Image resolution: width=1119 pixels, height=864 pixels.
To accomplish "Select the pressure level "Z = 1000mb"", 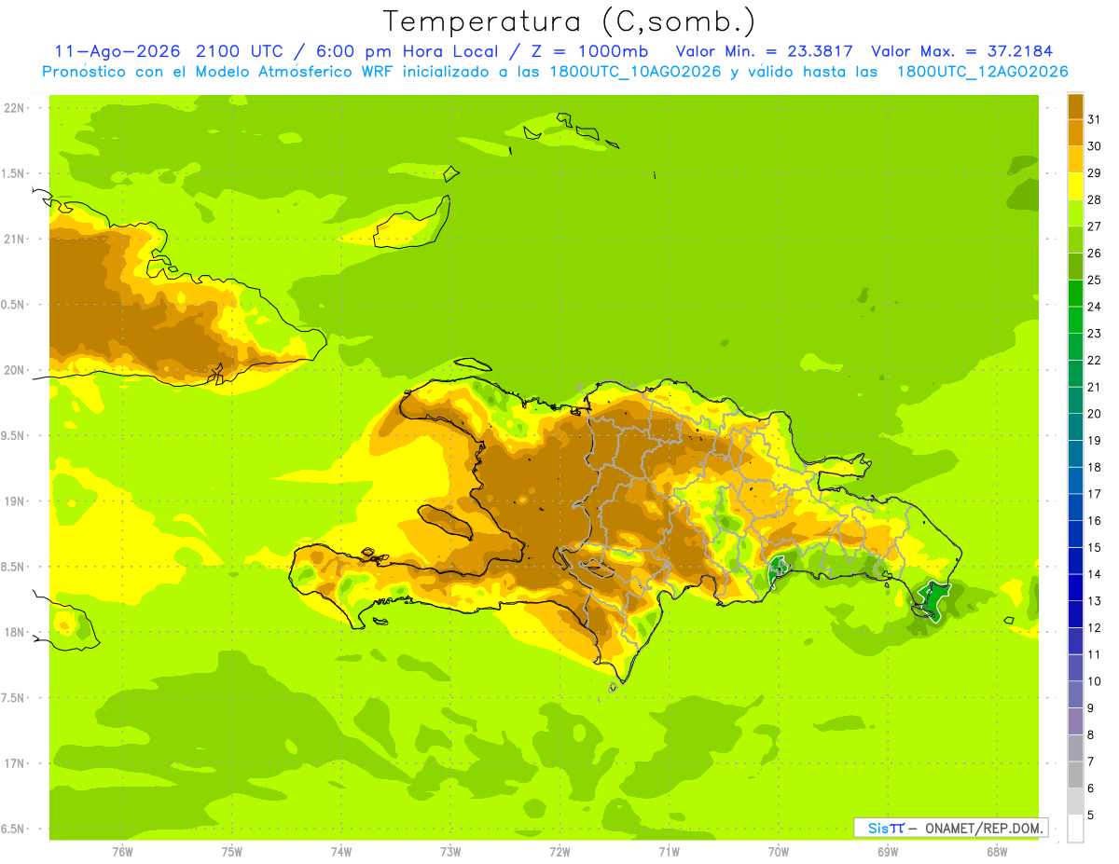I will click(x=589, y=52).
